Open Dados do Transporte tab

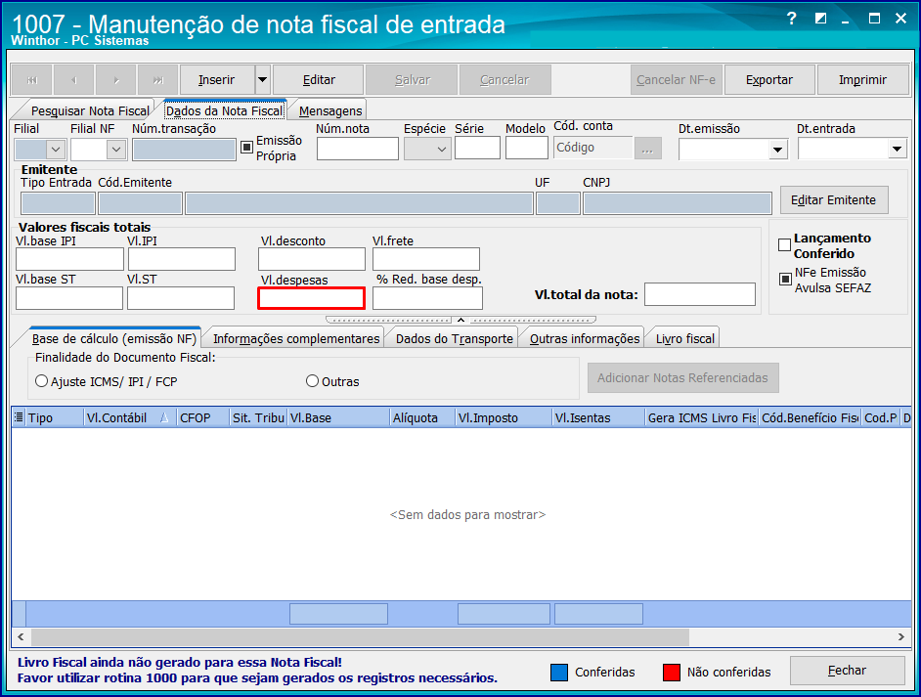pos(454,339)
